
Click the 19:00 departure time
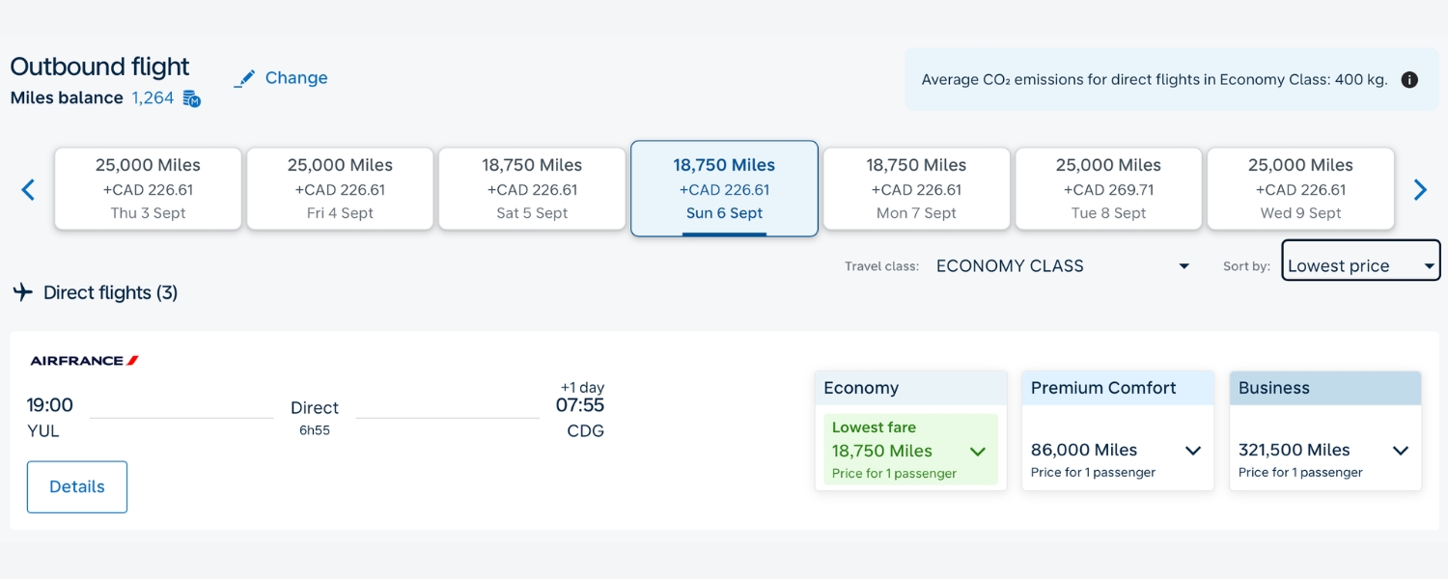coord(49,405)
